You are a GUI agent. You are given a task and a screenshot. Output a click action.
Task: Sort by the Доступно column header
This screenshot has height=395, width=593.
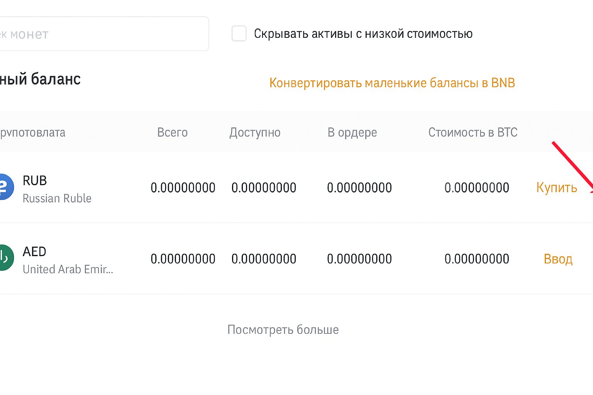pyautogui.click(x=255, y=132)
